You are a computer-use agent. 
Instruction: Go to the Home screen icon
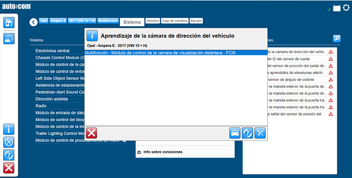tap(9, 22)
